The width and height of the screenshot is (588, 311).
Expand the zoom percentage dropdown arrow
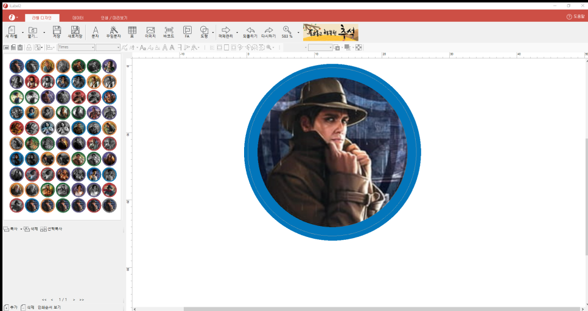[298, 33]
